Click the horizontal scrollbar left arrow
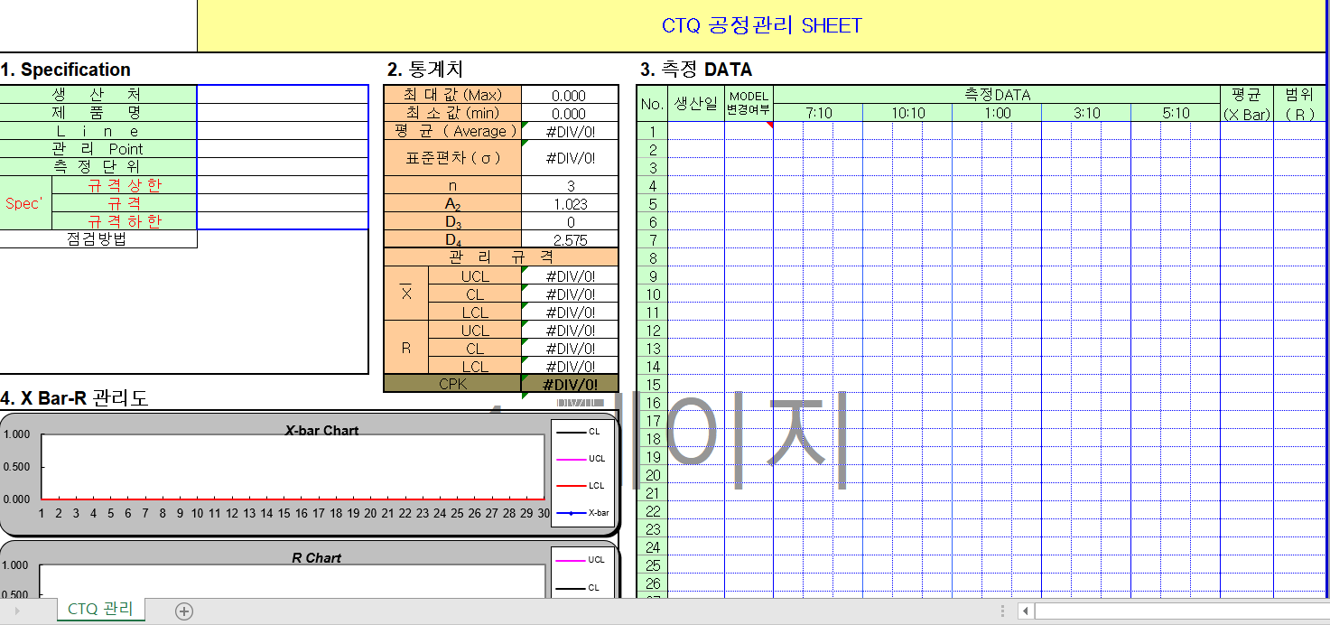The image size is (1330, 625). pyautogui.click(x=1026, y=611)
